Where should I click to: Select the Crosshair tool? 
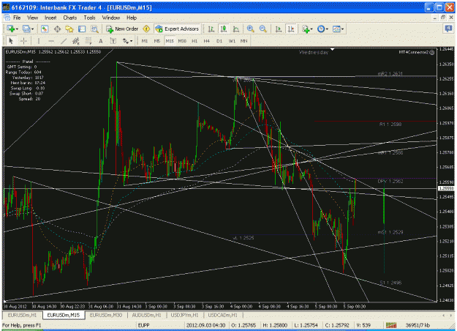(23, 41)
